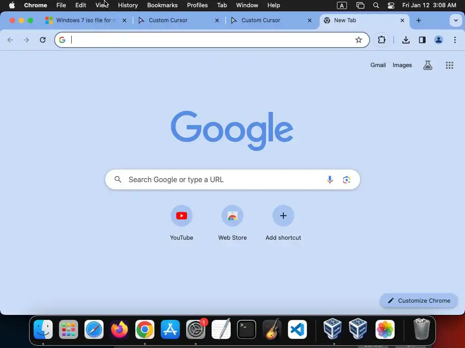Open the Search Labs flask icon
The height and width of the screenshot is (348, 465).
coord(427,65)
